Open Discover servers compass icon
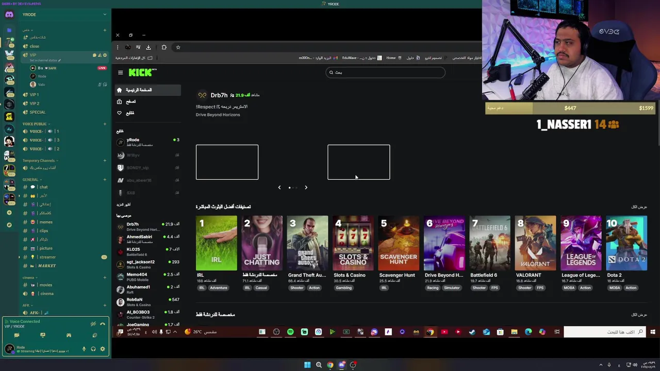Image resolution: width=660 pixels, height=371 pixels. tap(9, 225)
